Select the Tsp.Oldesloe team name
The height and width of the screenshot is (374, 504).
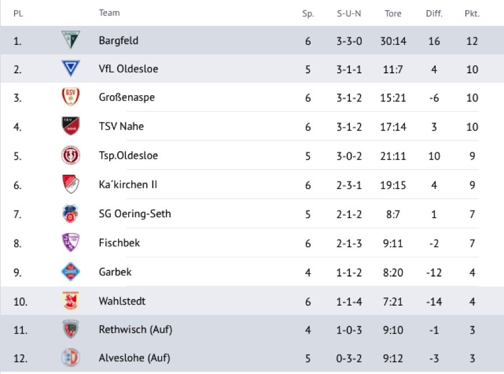click(128, 156)
